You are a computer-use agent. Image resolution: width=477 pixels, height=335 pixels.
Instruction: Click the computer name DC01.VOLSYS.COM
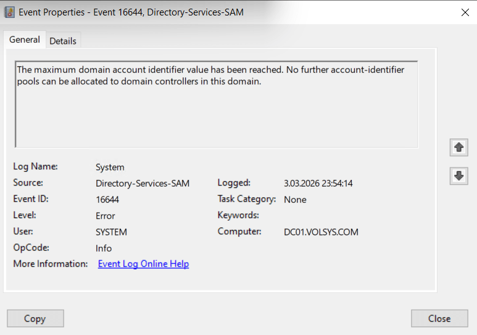(321, 232)
